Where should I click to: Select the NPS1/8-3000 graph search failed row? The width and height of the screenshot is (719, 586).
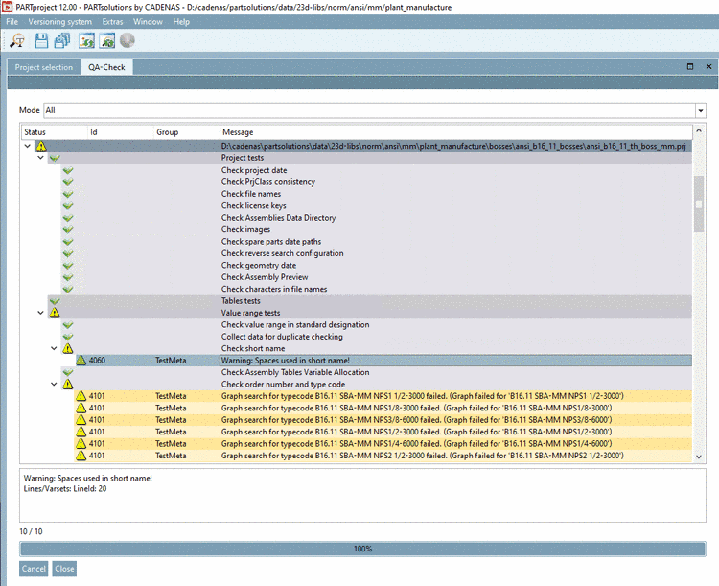click(x=383, y=409)
